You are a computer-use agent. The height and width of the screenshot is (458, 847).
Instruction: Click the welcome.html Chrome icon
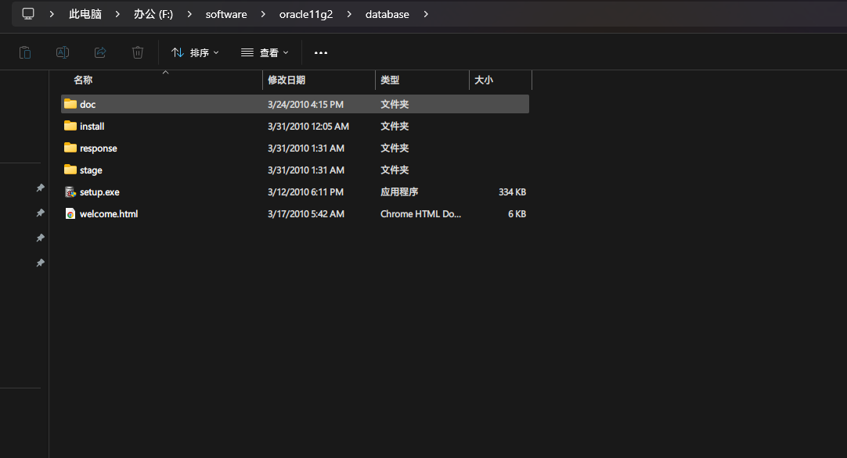[70, 213]
